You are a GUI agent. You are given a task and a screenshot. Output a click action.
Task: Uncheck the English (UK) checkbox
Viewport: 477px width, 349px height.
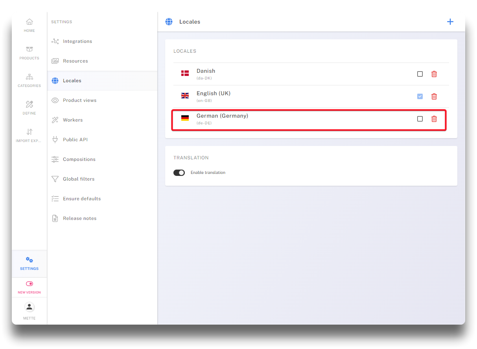[420, 96]
